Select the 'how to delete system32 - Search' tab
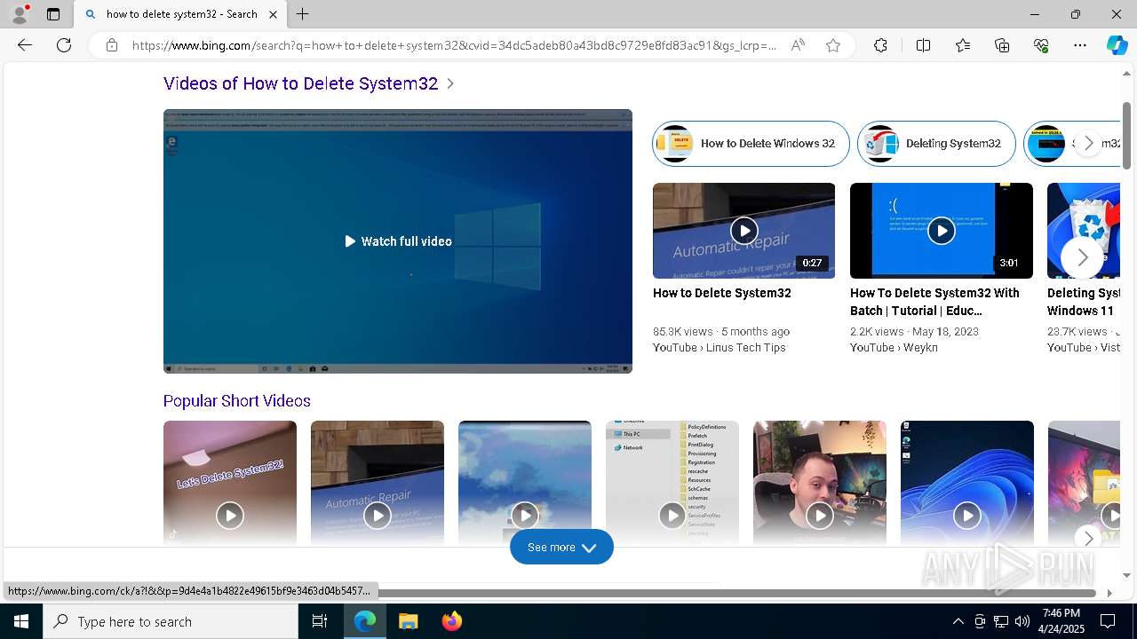This screenshot has height=639, width=1137. 180,14
